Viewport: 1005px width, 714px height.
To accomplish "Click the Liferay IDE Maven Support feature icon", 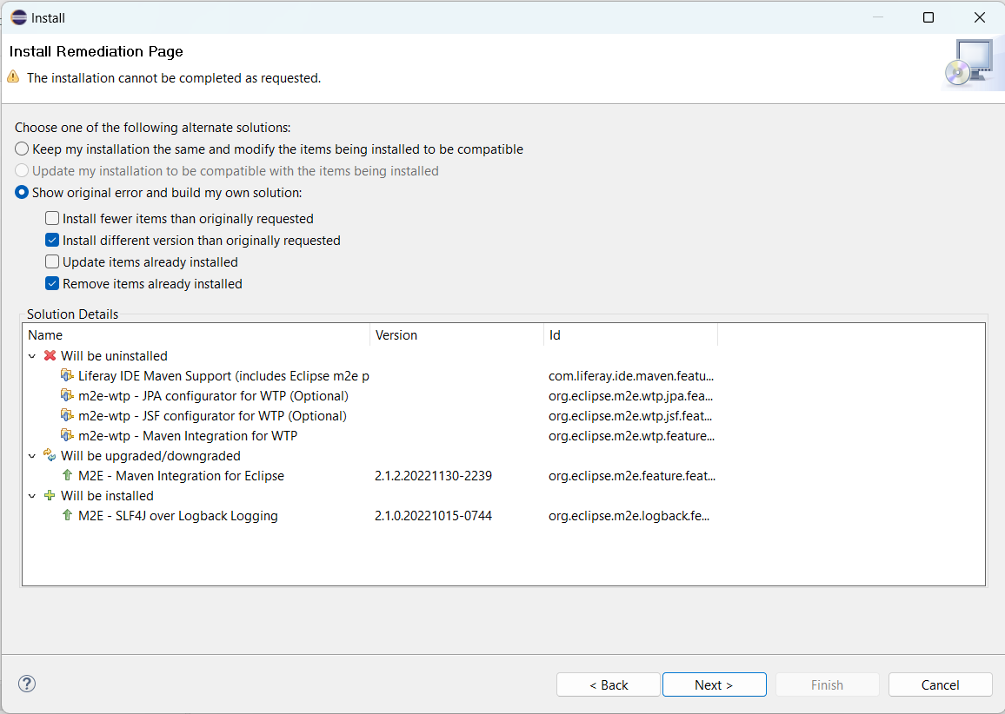I will point(67,375).
